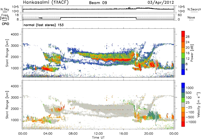Click the 'Power [dB]' color bar label

pos(192,53)
